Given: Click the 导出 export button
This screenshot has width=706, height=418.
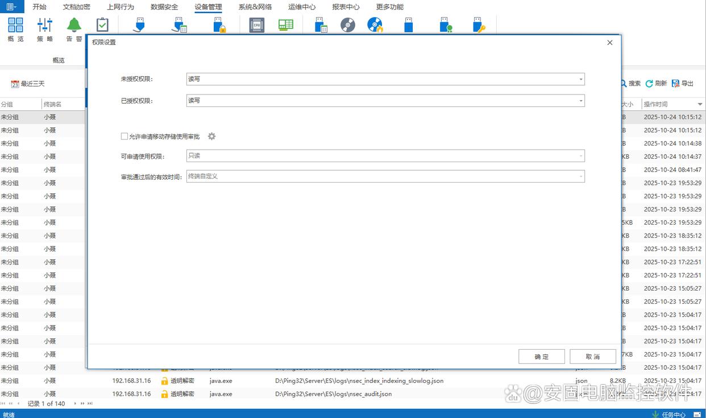Looking at the screenshot, I should point(683,84).
